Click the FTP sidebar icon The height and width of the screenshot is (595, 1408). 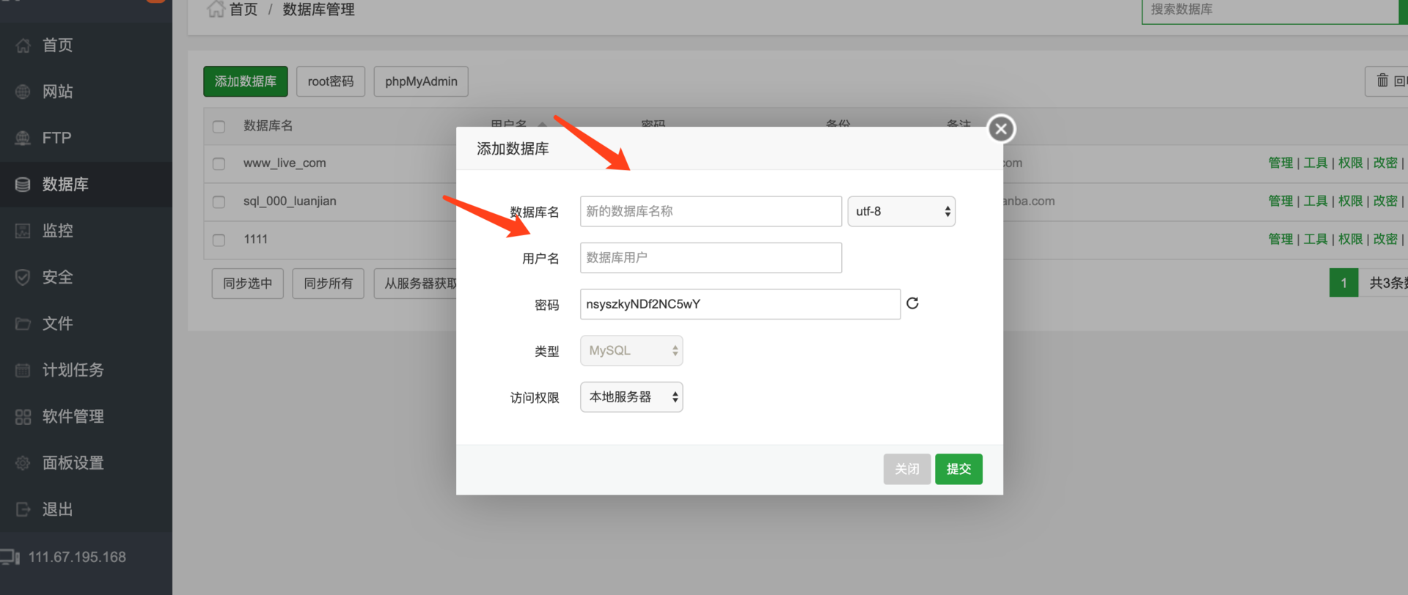(23, 138)
